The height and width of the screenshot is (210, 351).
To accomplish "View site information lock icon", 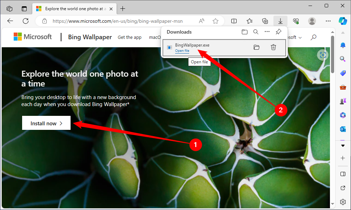I will pyautogui.click(x=45, y=21).
